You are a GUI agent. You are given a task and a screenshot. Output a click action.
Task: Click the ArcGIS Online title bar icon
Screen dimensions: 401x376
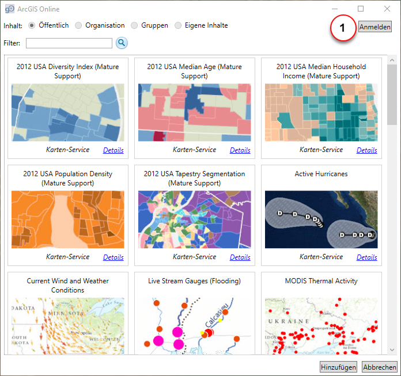[x=9, y=9]
